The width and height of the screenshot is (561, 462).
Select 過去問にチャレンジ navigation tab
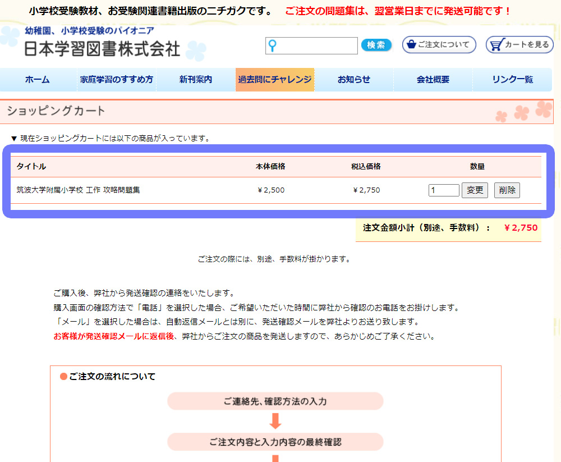click(275, 80)
